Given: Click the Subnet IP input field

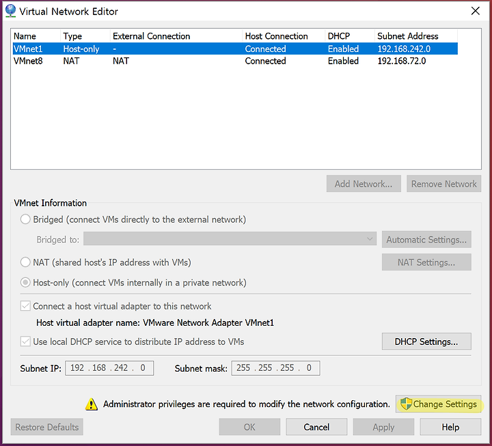Looking at the screenshot, I should point(109,368).
